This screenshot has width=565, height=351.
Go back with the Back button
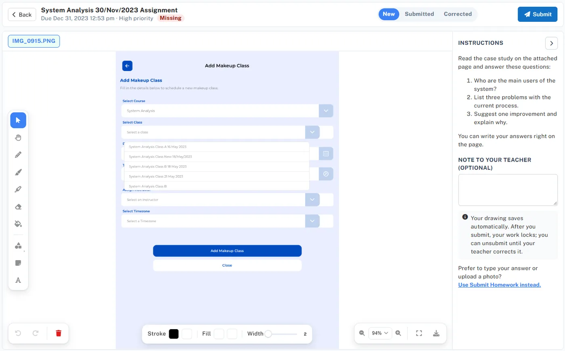(22, 15)
